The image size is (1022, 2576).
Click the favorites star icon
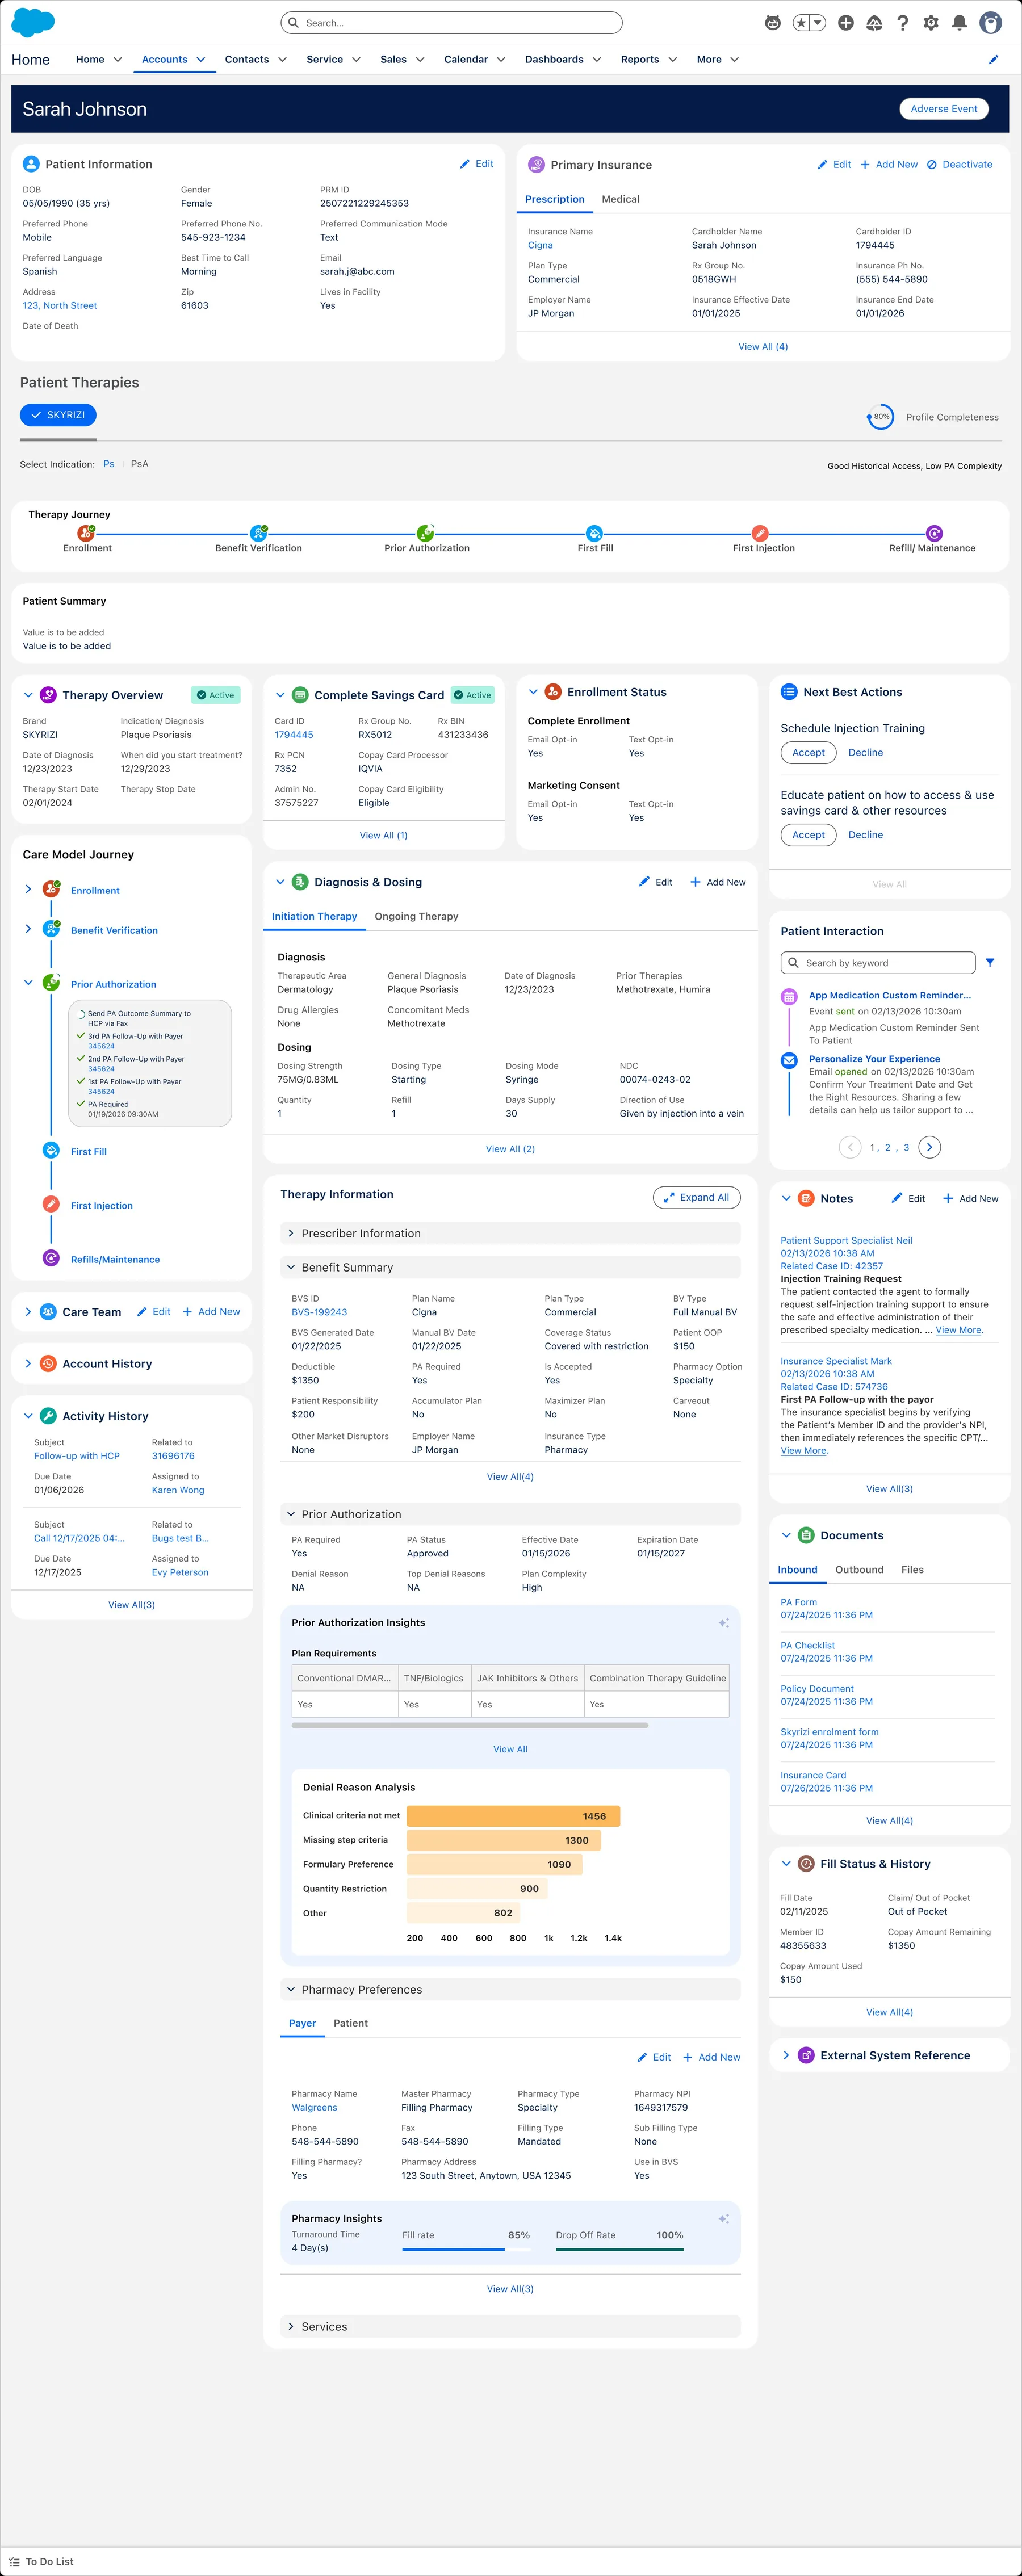point(802,23)
